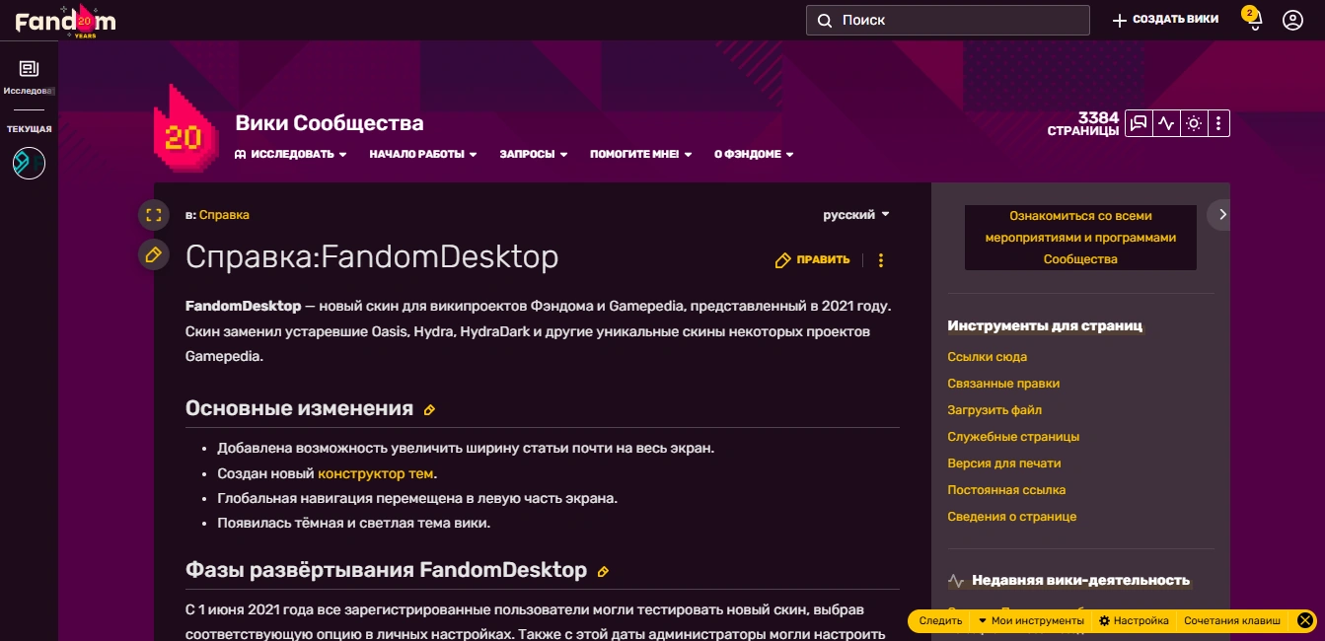Click the search magnifier icon
This screenshot has width=1325, height=641.
[x=825, y=20]
